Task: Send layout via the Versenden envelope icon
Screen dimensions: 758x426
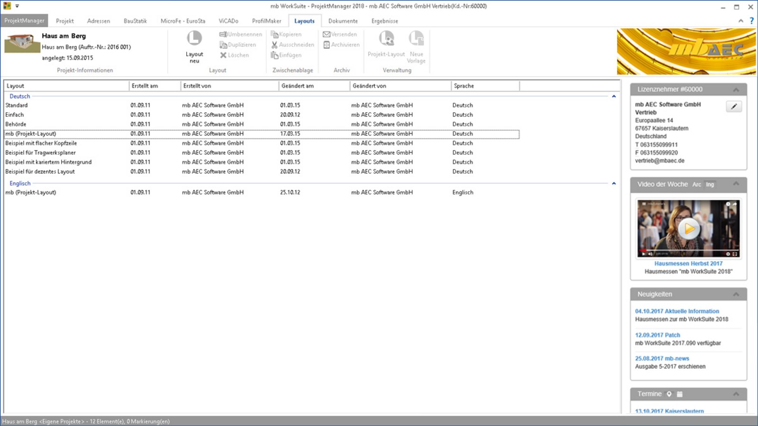Action: point(326,34)
